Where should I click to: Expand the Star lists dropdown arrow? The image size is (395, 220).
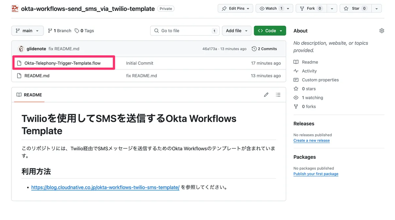click(x=377, y=9)
